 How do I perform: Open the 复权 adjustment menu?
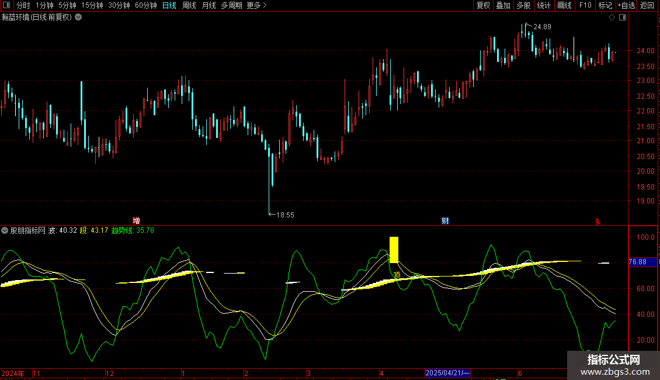[x=483, y=5]
